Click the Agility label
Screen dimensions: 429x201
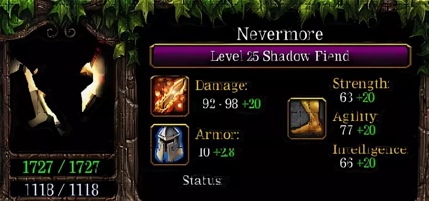coord(355,117)
